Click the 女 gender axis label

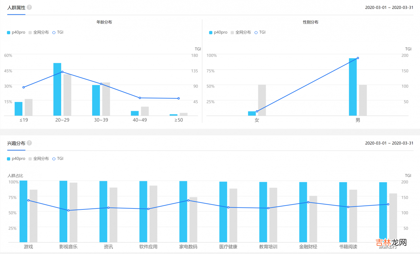coord(257,120)
